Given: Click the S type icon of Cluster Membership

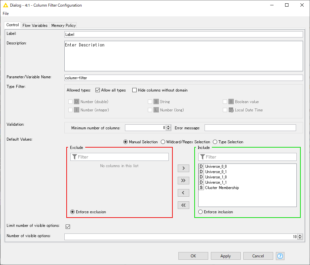Looking at the screenshot, I should [201, 187].
